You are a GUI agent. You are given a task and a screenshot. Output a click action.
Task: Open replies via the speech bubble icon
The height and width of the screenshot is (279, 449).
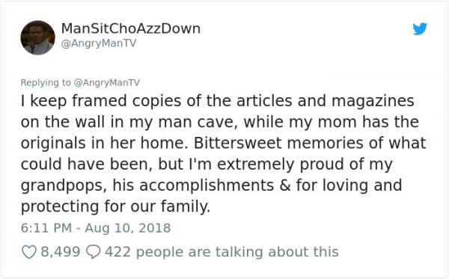[93, 252]
